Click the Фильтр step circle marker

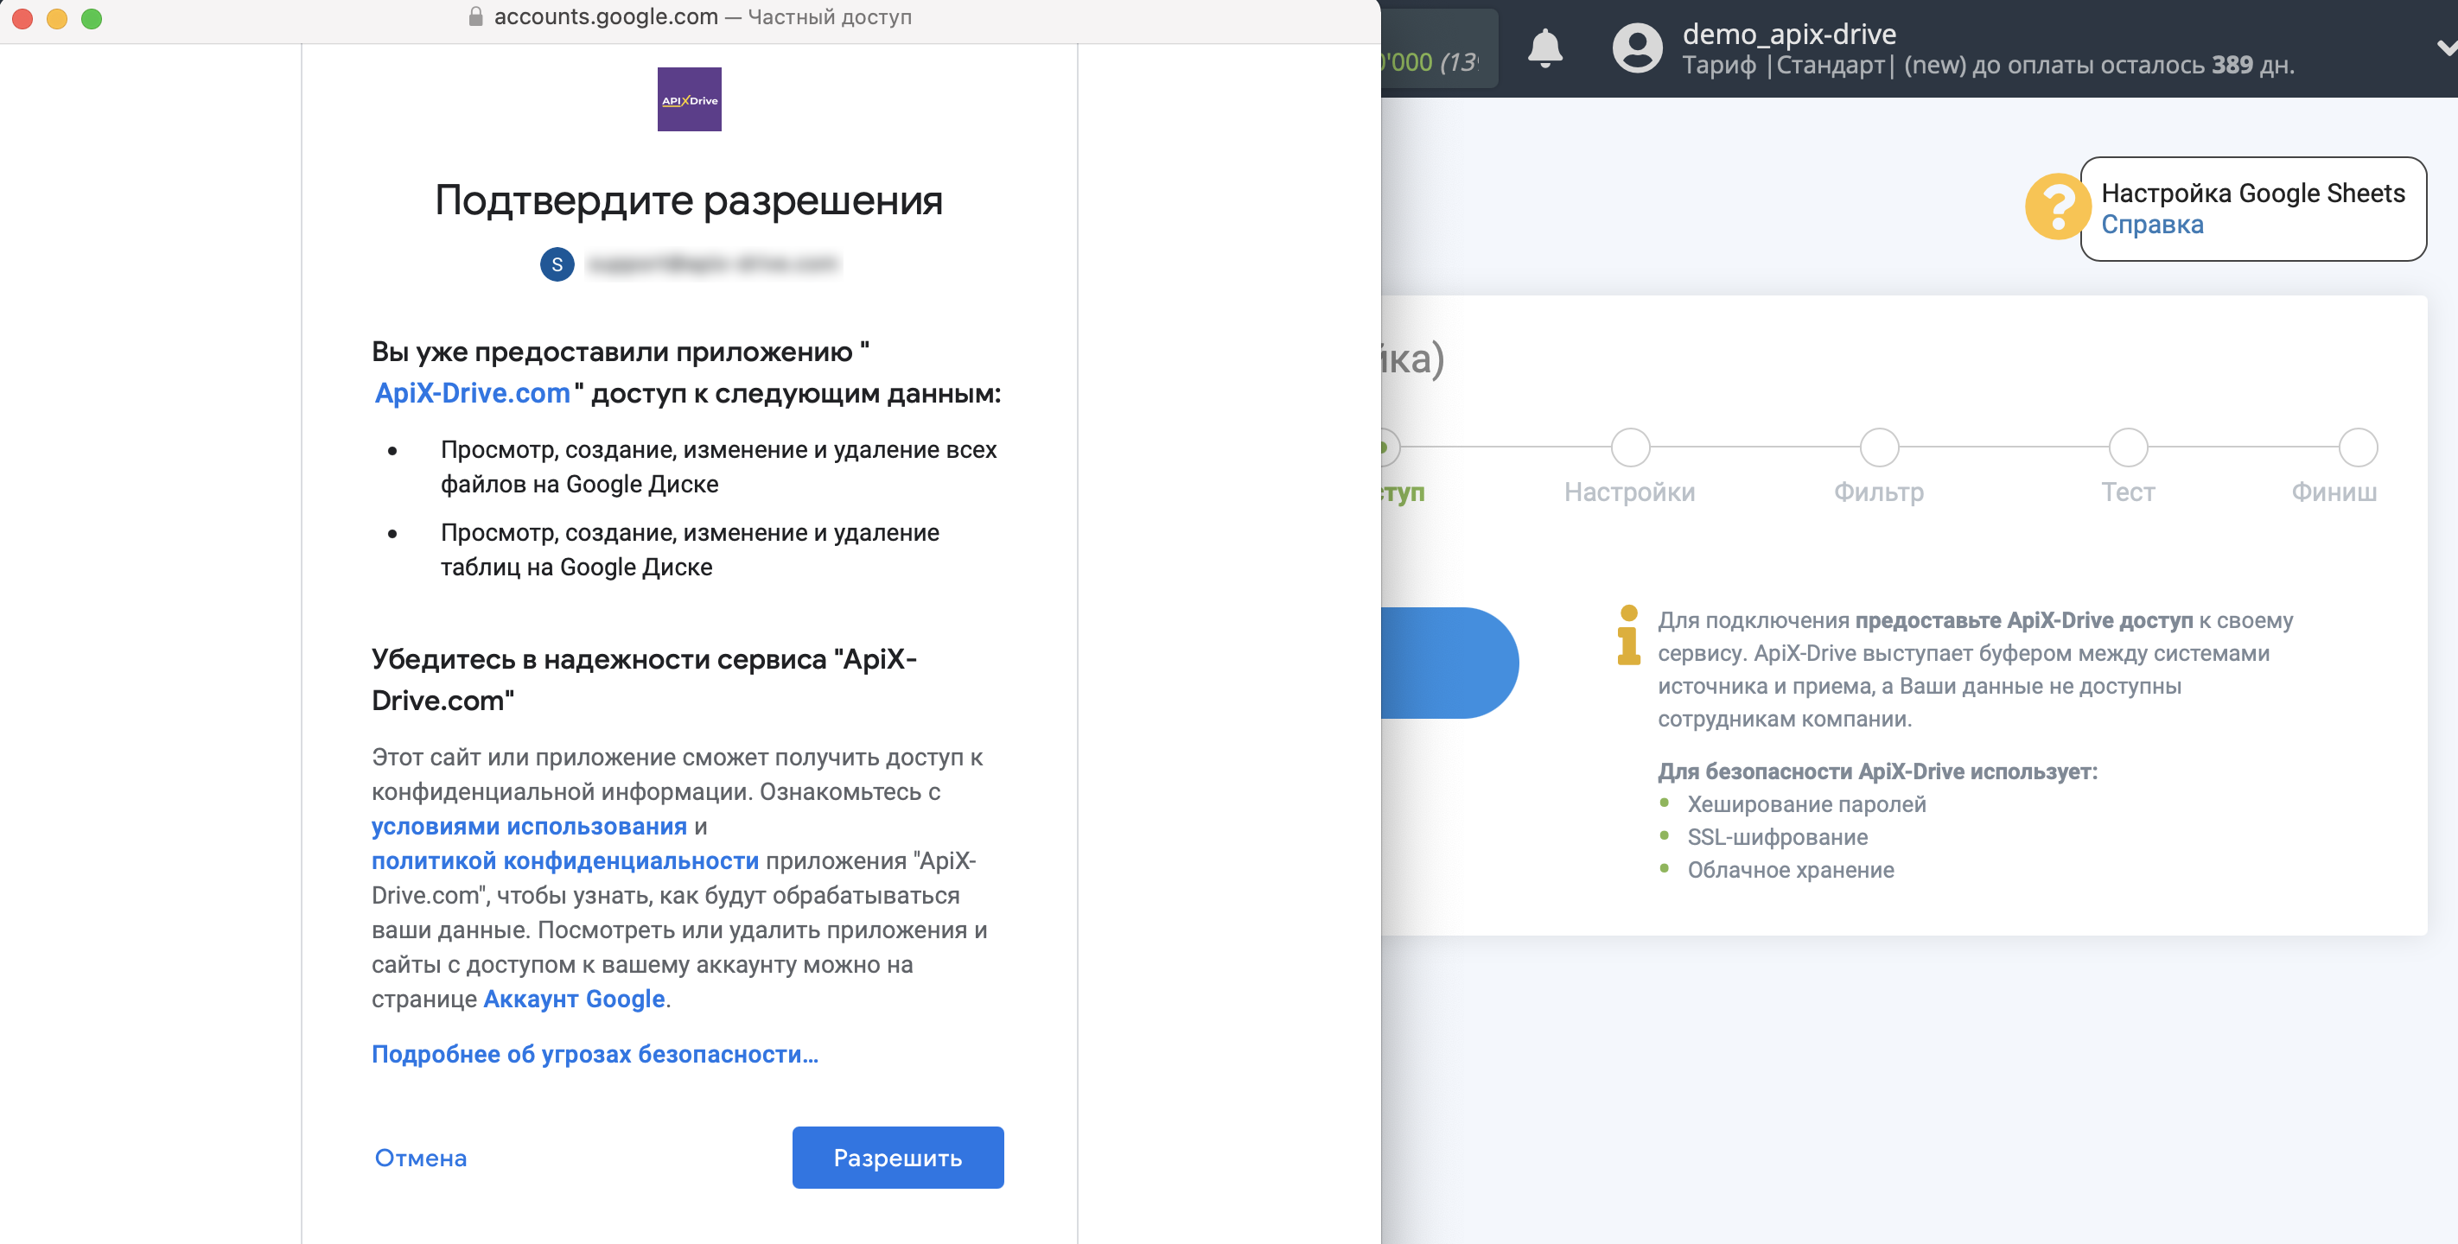click(1880, 447)
